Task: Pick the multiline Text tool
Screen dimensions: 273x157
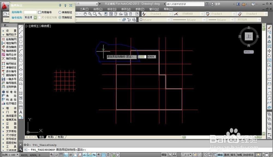Action: click(21, 112)
